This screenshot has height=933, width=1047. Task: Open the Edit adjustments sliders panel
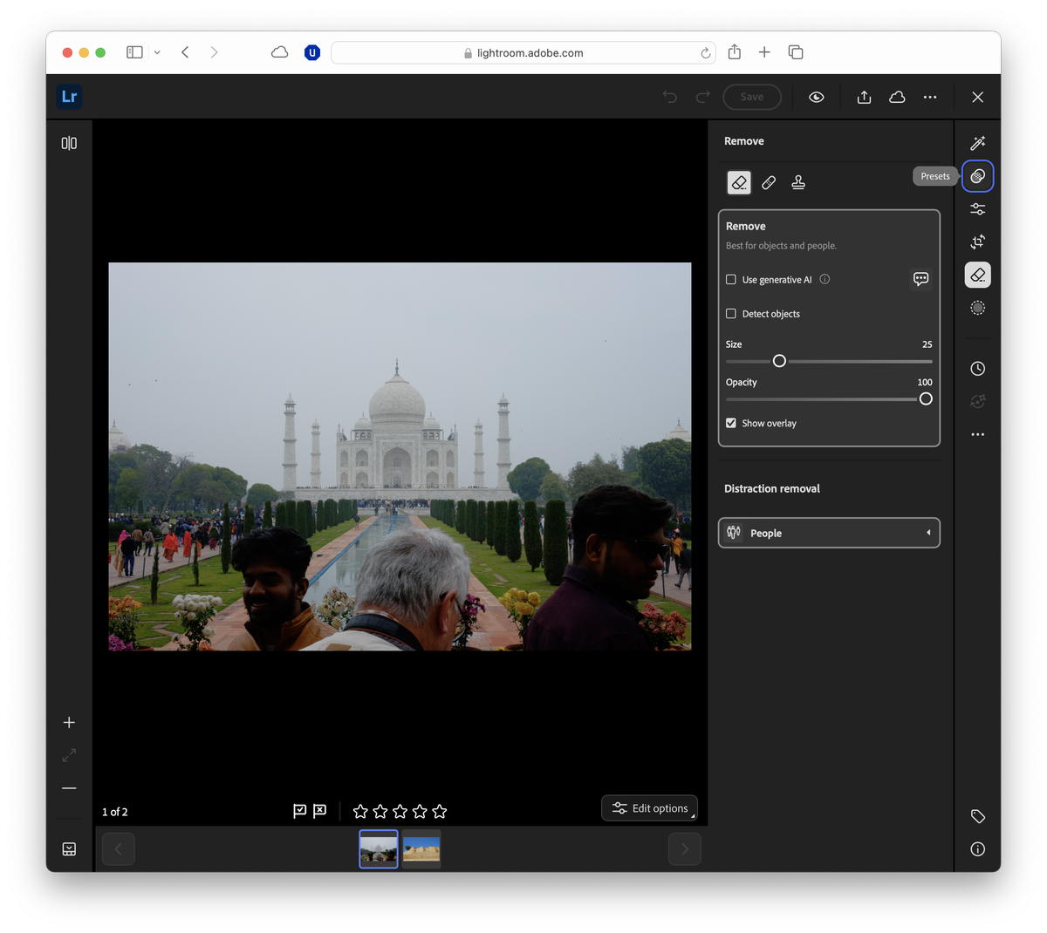(977, 208)
